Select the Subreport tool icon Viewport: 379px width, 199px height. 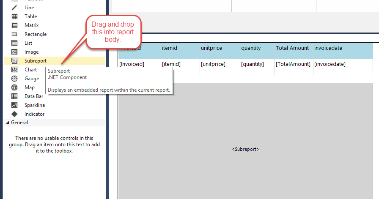(x=14, y=61)
